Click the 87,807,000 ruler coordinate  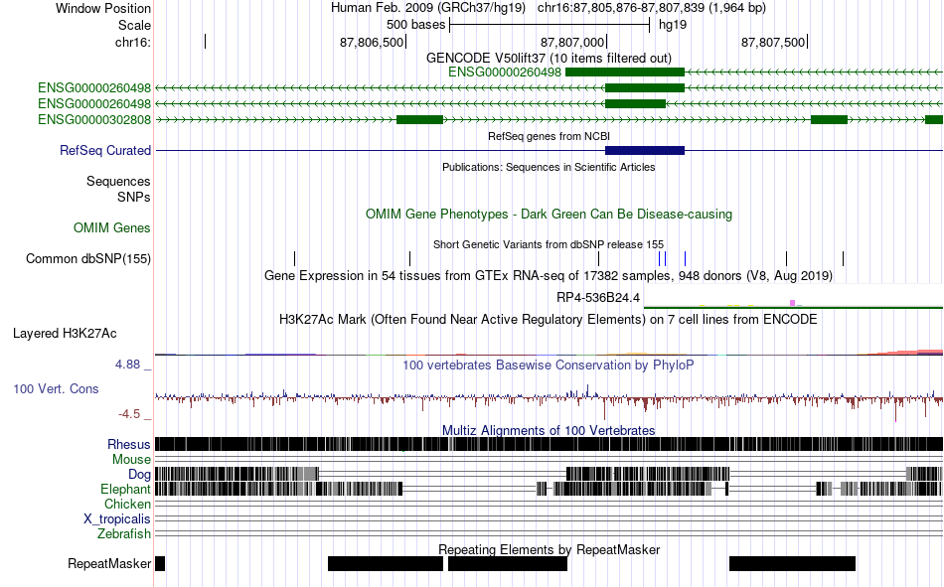[x=572, y=42]
